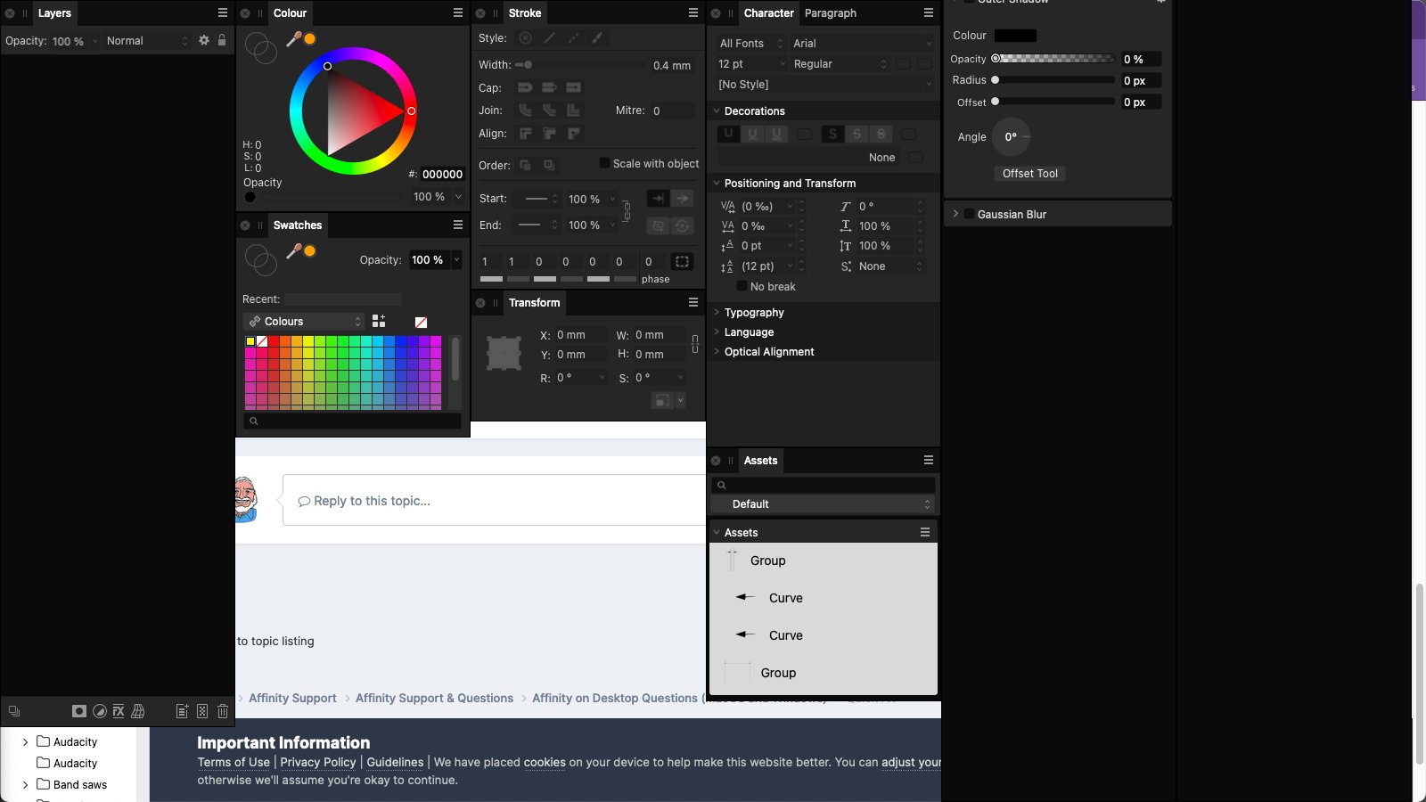The width and height of the screenshot is (1426, 802).
Task: Open the Terms of Use link
Action: pos(234,762)
